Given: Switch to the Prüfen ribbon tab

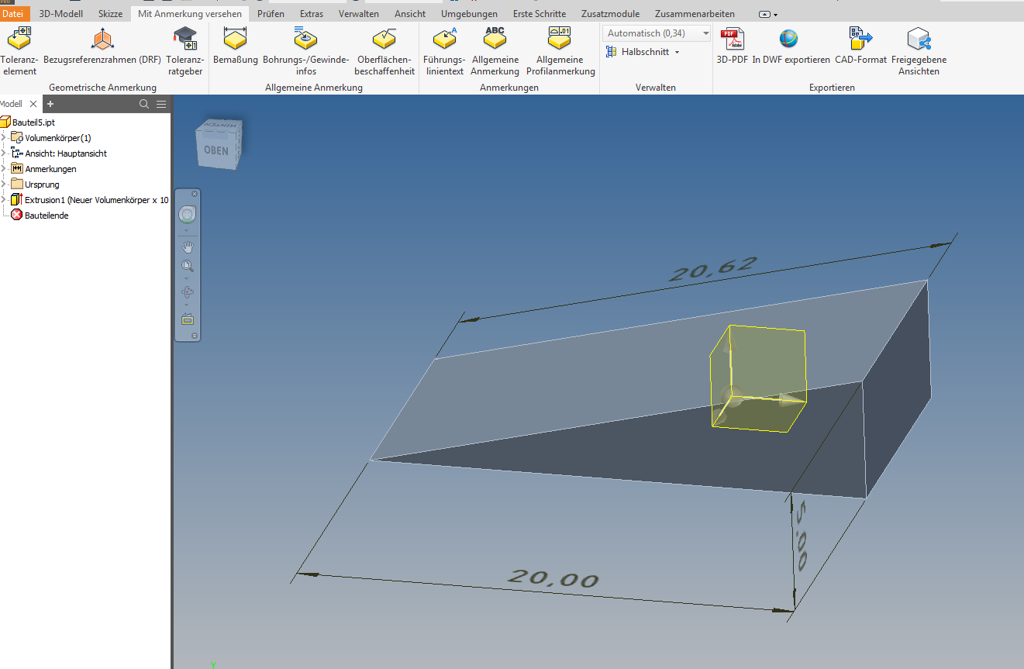Looking at the screenshot, I should pos(270,13).
